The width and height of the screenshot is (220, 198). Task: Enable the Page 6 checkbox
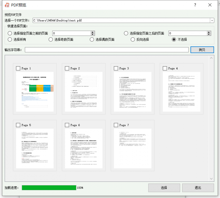coord(67,125)
